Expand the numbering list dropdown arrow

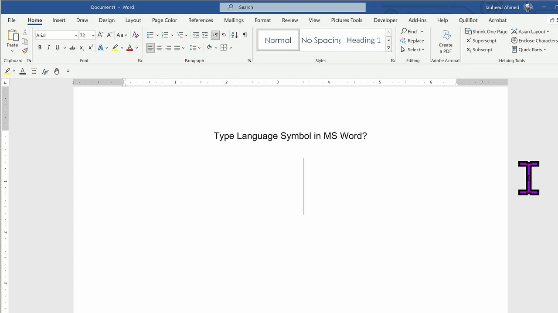172,35
